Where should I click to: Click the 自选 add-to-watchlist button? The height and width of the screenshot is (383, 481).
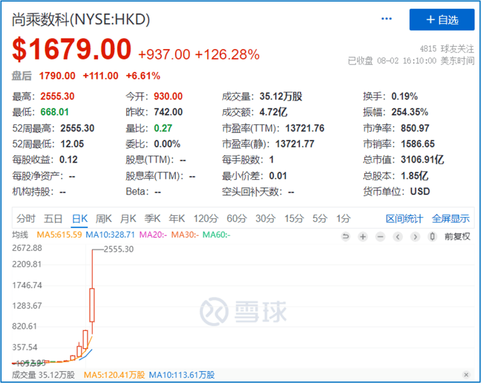tap(441, 20)
